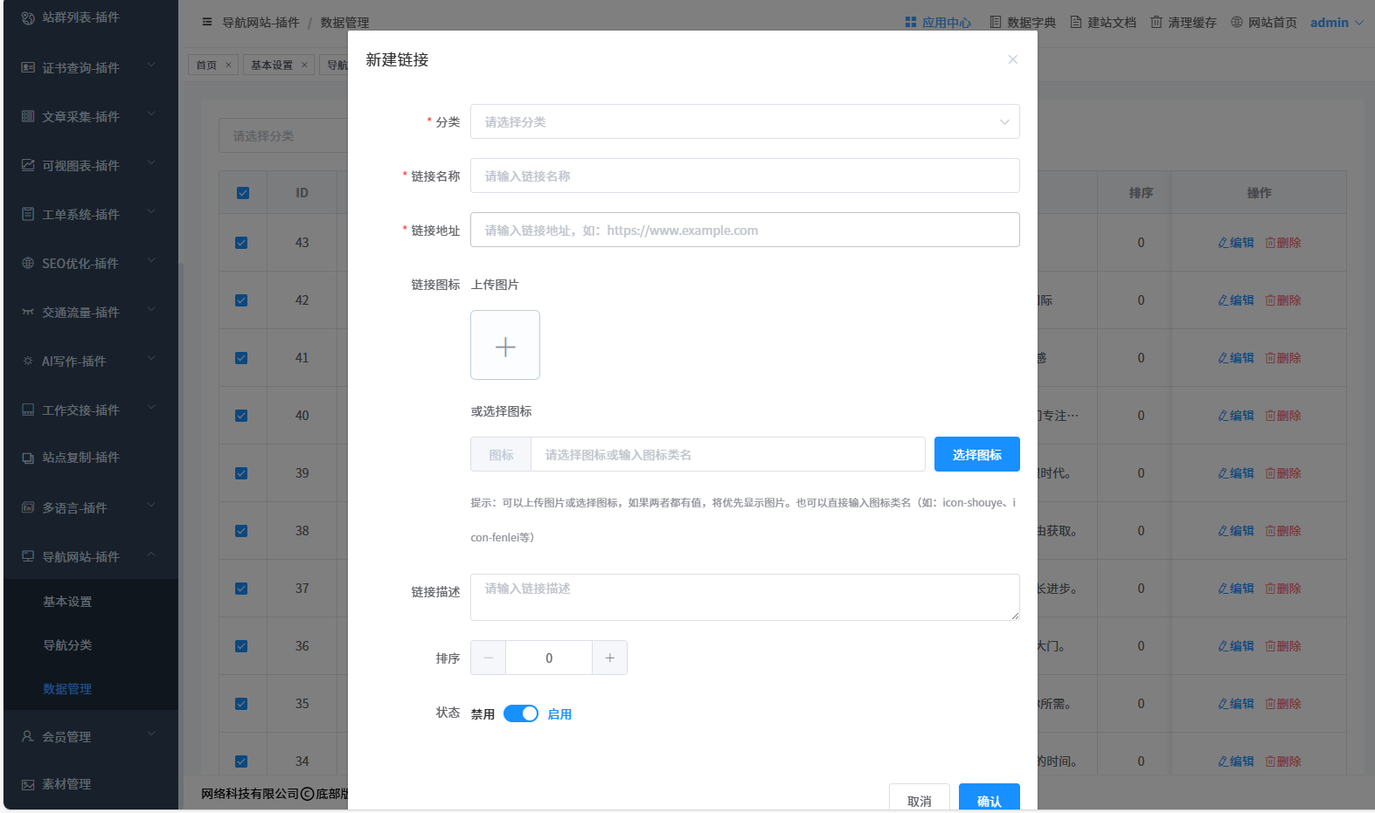
Task: Expand the SEO优化-插件 sidebar menu
Action: (x=89, y=264)
